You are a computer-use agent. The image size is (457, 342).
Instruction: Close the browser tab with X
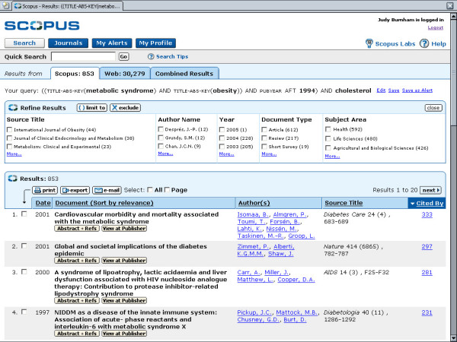coord(450,5)
